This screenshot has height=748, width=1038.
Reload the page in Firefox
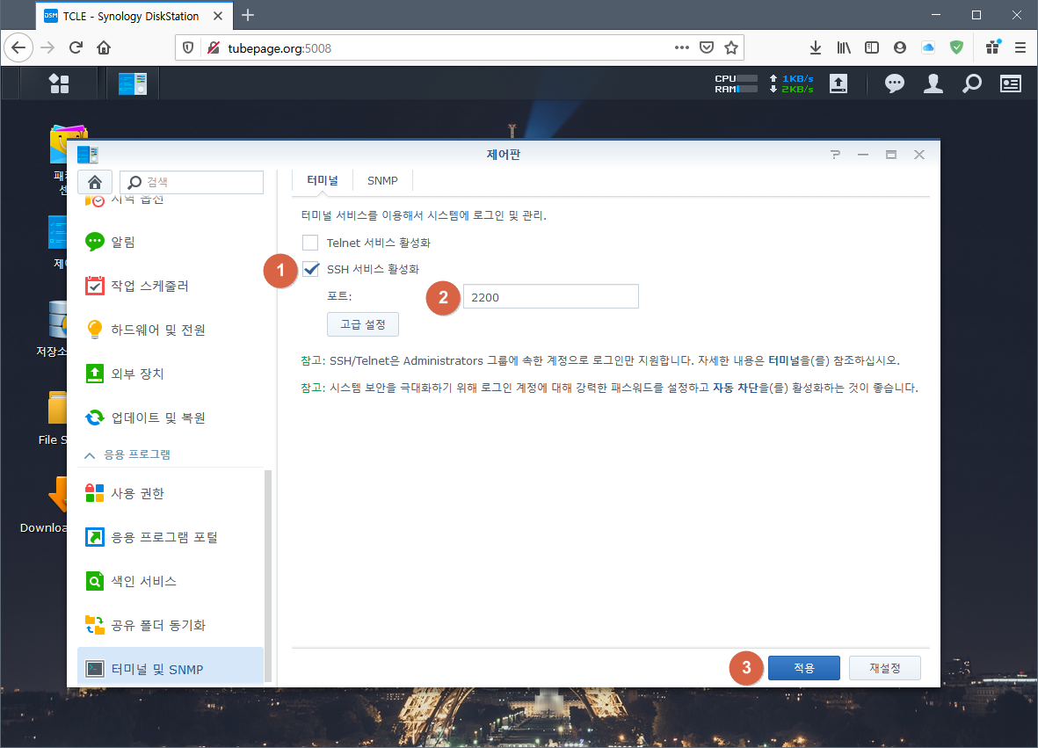pos(76,47)
